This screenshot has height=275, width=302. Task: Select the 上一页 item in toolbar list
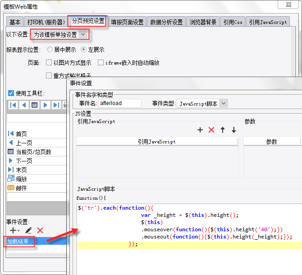click(x=37, y=143)
